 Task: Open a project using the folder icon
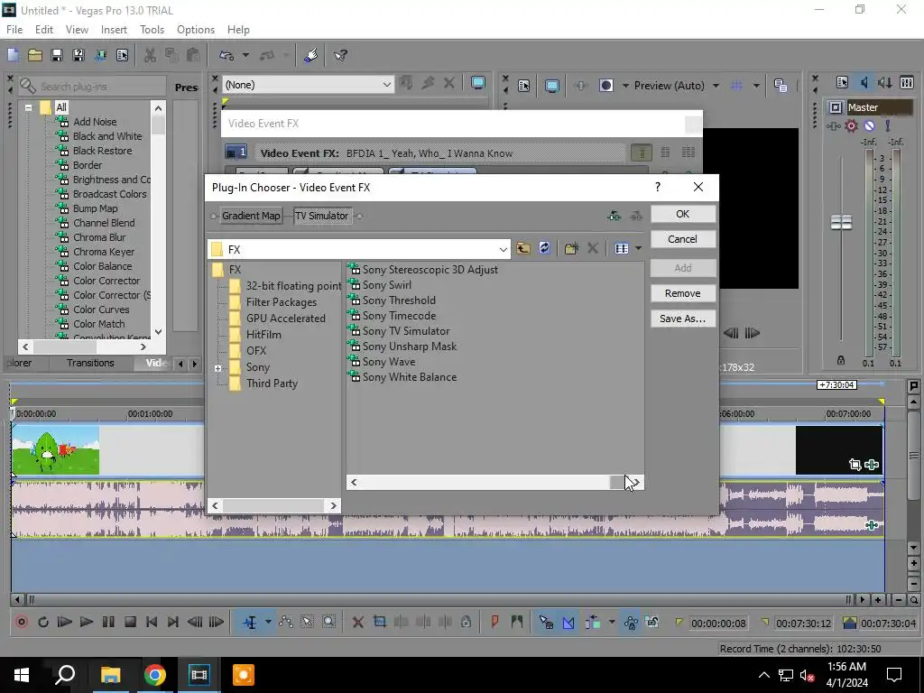(35, 55)
